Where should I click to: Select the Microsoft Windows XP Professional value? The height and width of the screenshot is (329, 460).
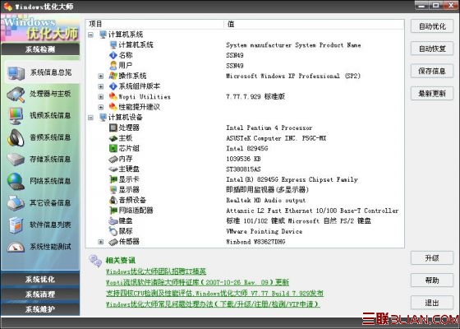pyautogui.click(x=293, y=76)
